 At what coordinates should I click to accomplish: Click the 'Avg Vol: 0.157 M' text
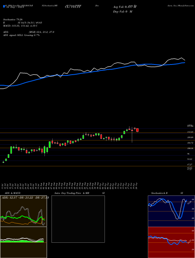tap(125, 7)
